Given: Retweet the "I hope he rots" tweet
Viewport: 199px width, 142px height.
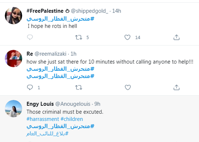Looking at the screenshot, I should (78, 38).
